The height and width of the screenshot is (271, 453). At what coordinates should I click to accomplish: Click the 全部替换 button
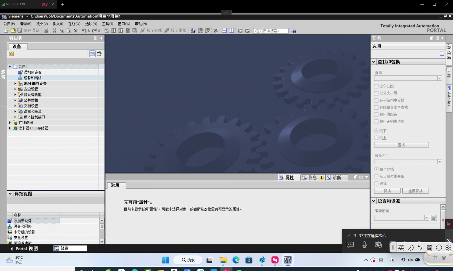[x=416, y=191]
